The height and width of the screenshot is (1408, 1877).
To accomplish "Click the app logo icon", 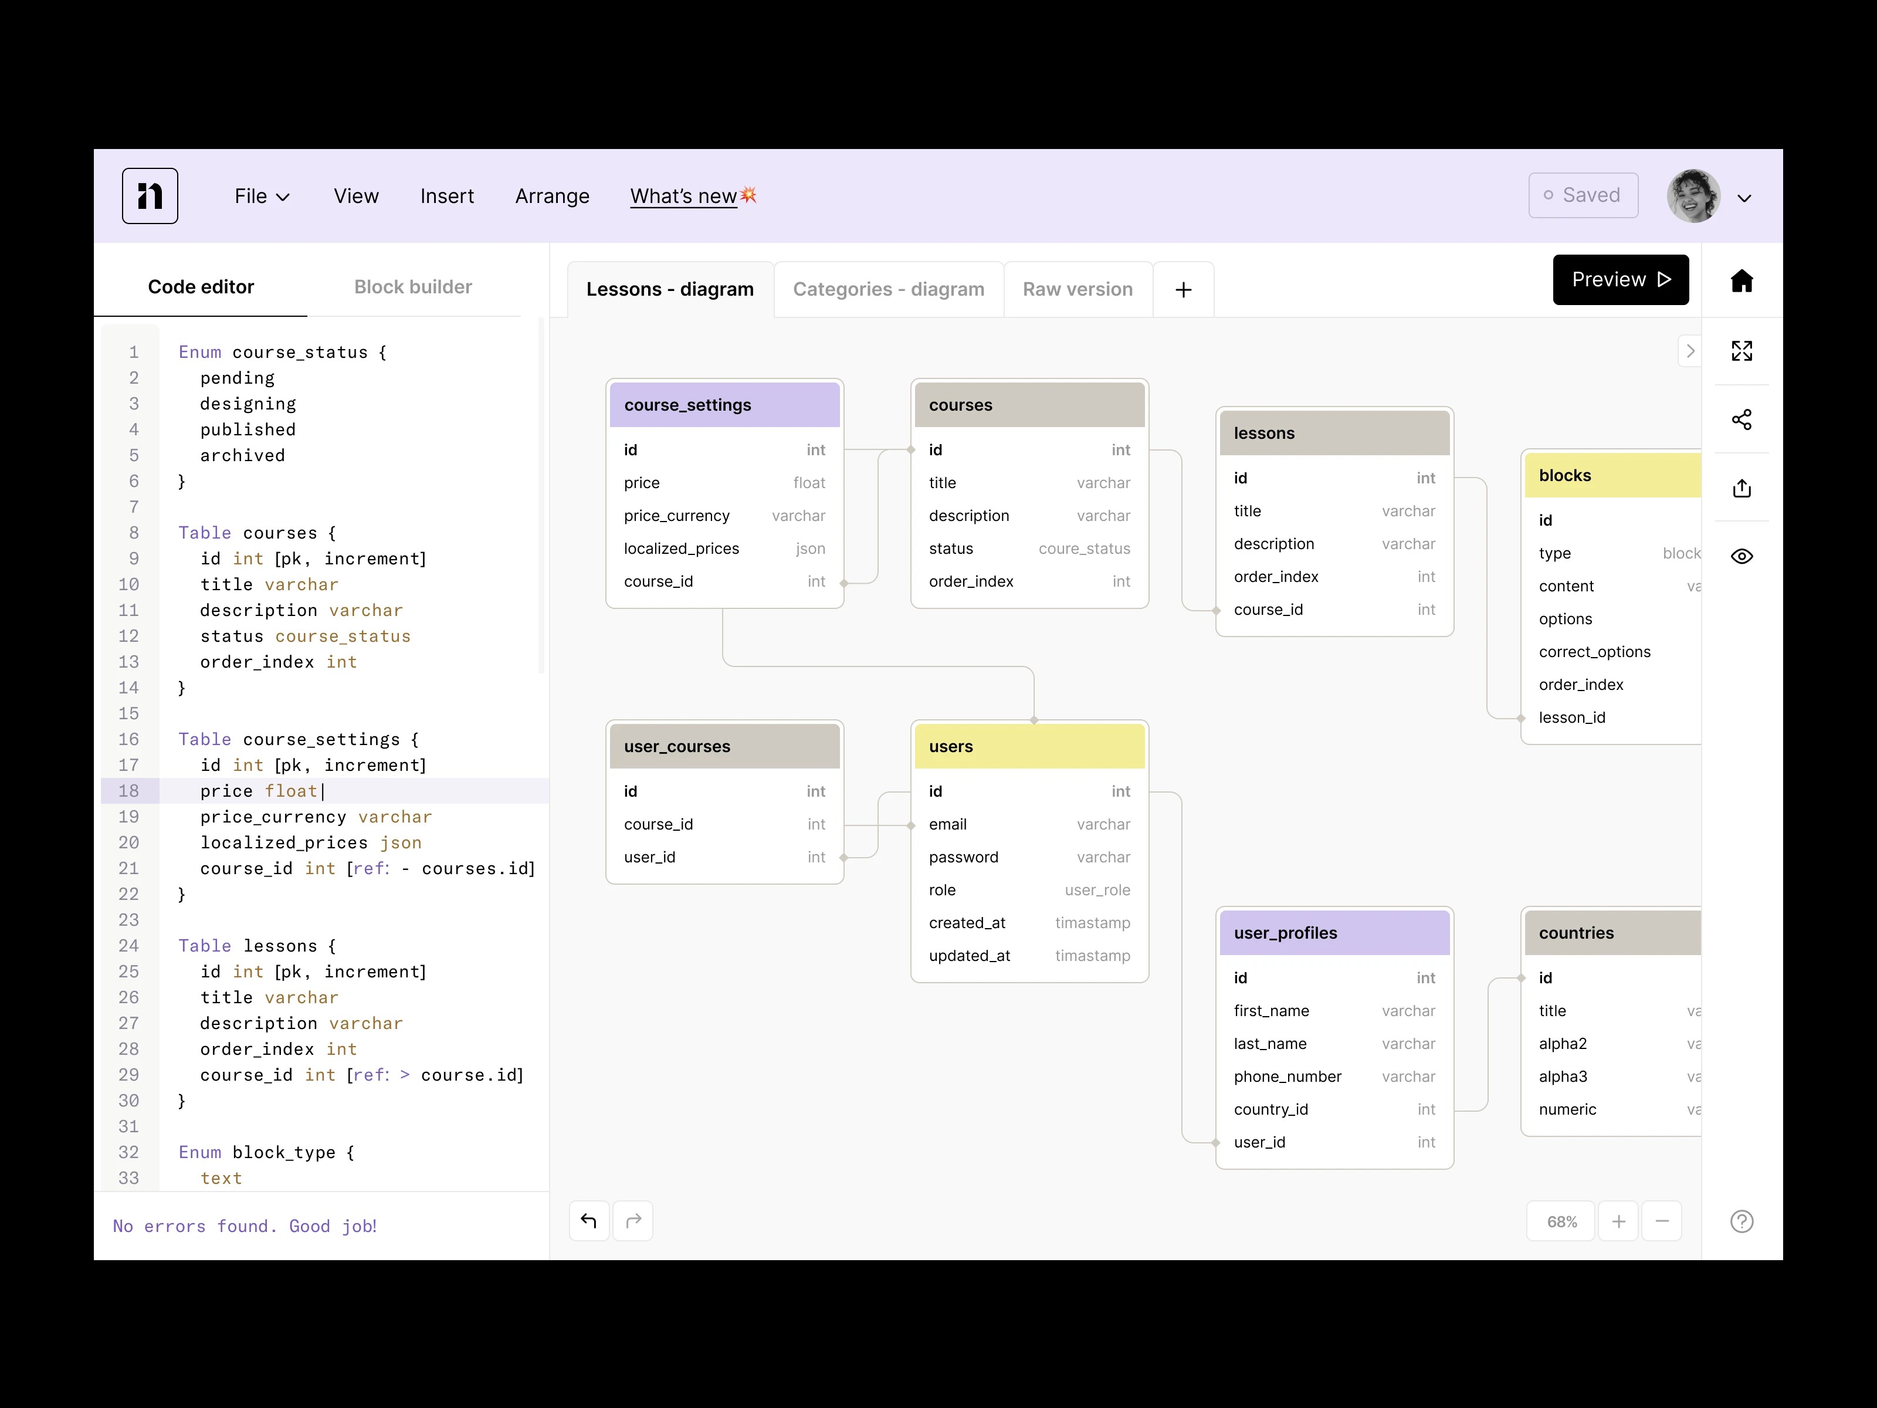I will coord(150,196).
